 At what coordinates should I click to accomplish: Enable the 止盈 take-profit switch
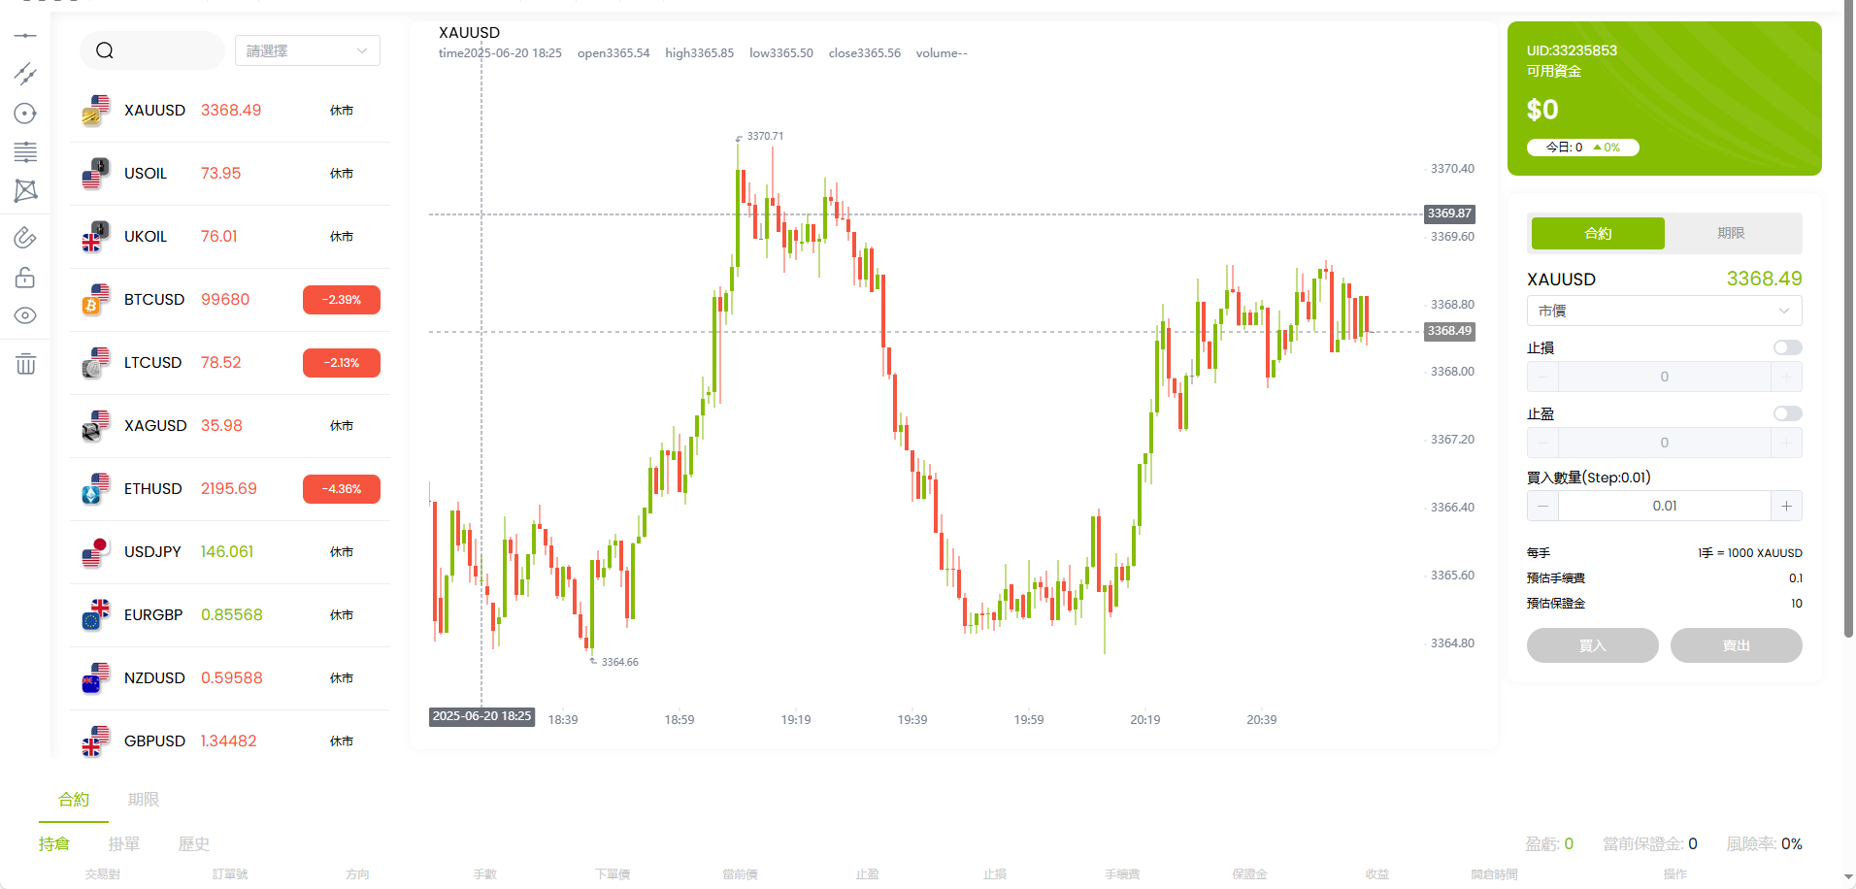[x=1786, y=413]
